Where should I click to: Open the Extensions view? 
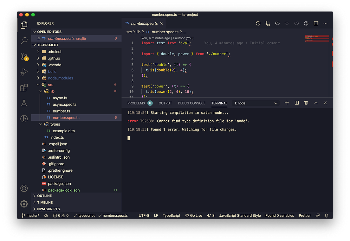pyautogui.click(x=24, y=87)
